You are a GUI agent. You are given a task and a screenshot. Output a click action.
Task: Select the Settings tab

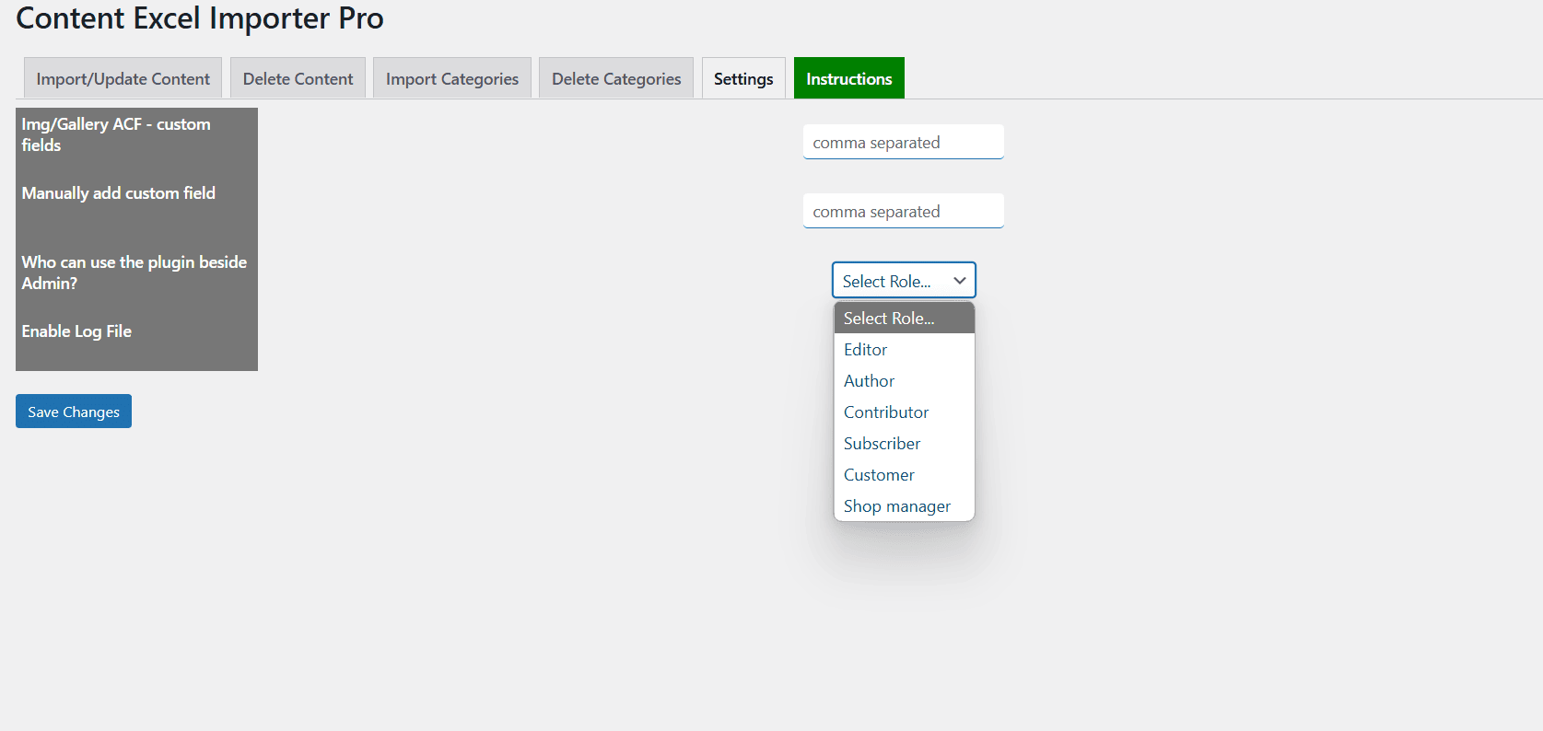pyautogui.click(x=743, y=78)
